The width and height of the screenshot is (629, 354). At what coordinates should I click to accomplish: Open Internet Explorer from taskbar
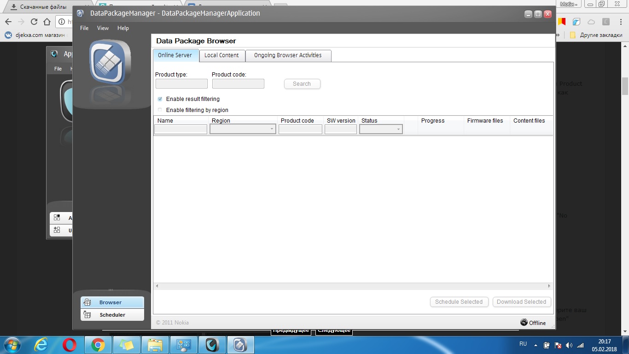[42, 344]
